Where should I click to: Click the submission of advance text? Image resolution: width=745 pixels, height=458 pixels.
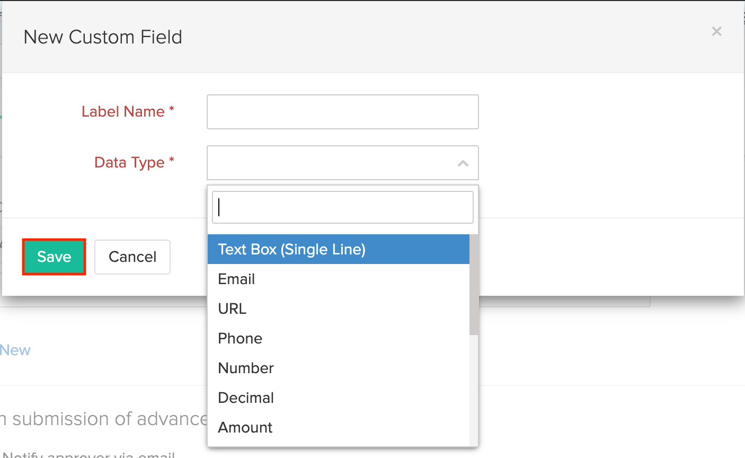[106, 419]
